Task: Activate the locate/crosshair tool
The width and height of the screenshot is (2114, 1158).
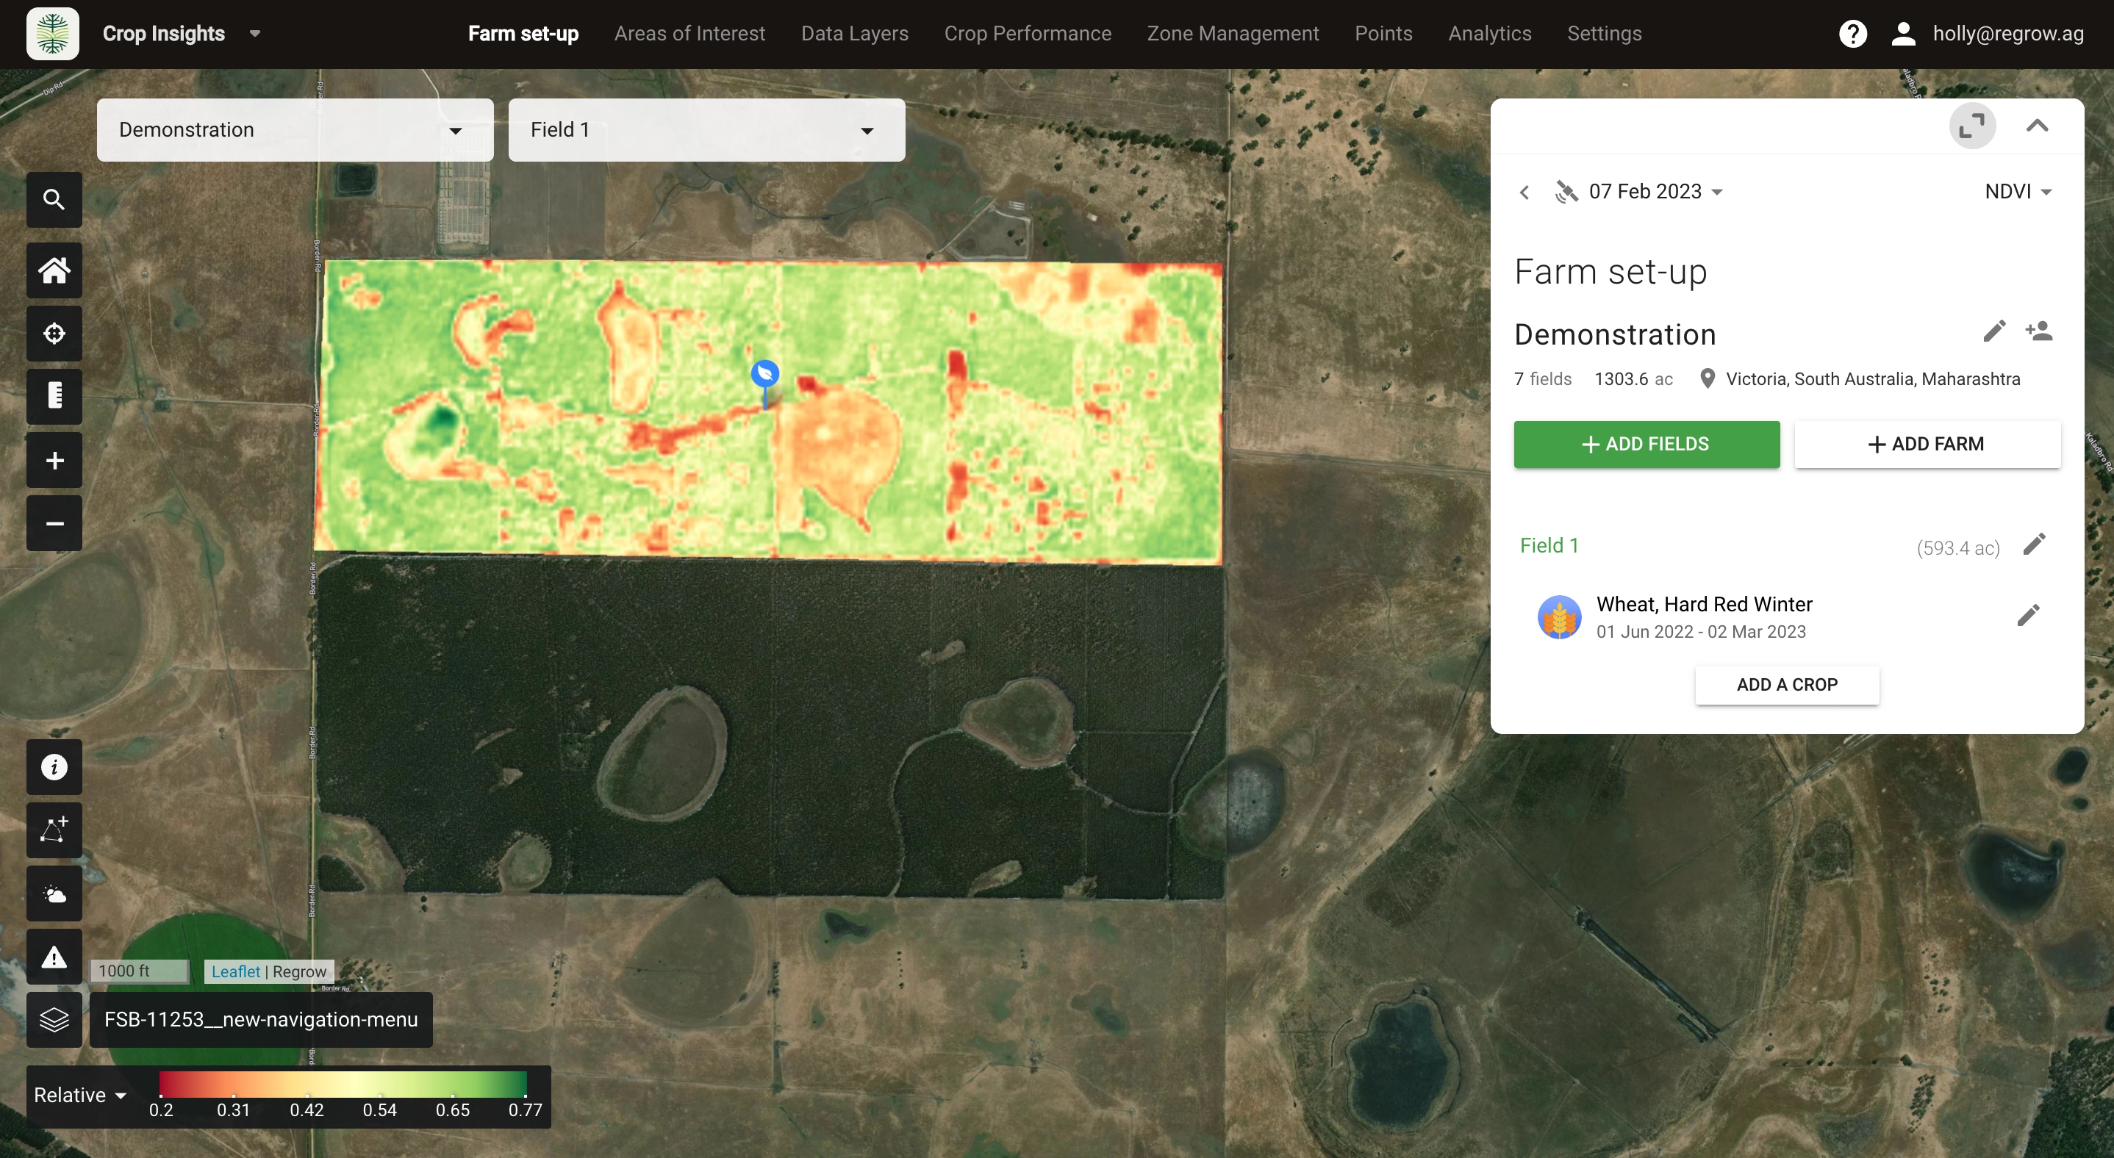Action: point(54,333)
